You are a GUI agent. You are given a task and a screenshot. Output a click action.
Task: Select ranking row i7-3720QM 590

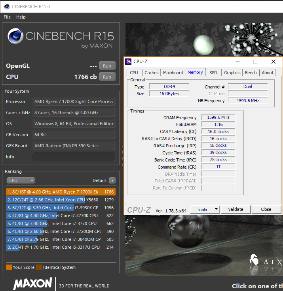(x=61, y=231)
